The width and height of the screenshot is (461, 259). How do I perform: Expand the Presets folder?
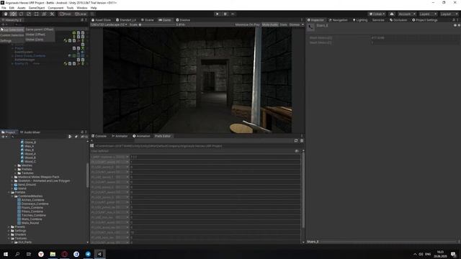(9, 227)
